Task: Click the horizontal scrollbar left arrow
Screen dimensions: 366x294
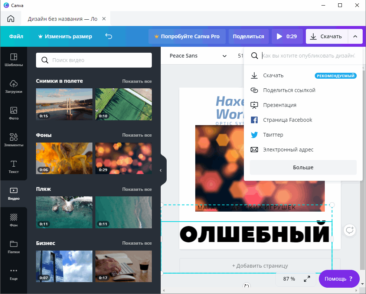Action: [164, 291]
